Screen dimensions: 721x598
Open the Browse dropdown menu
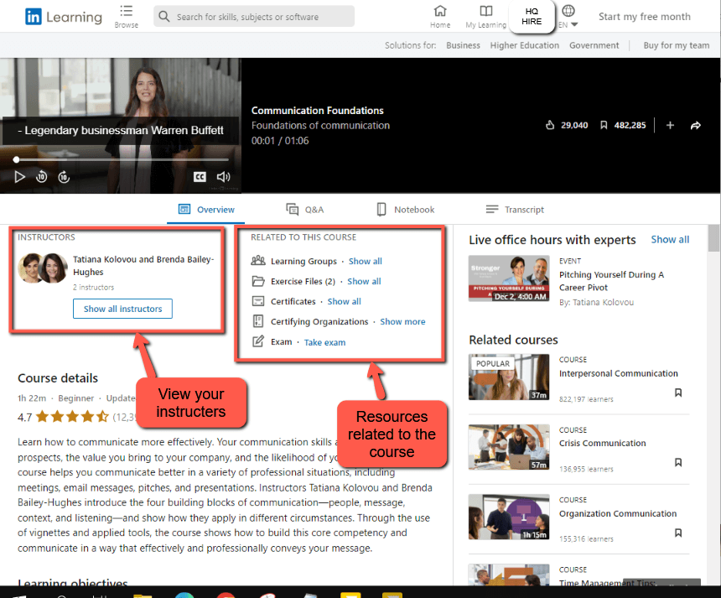126,17
